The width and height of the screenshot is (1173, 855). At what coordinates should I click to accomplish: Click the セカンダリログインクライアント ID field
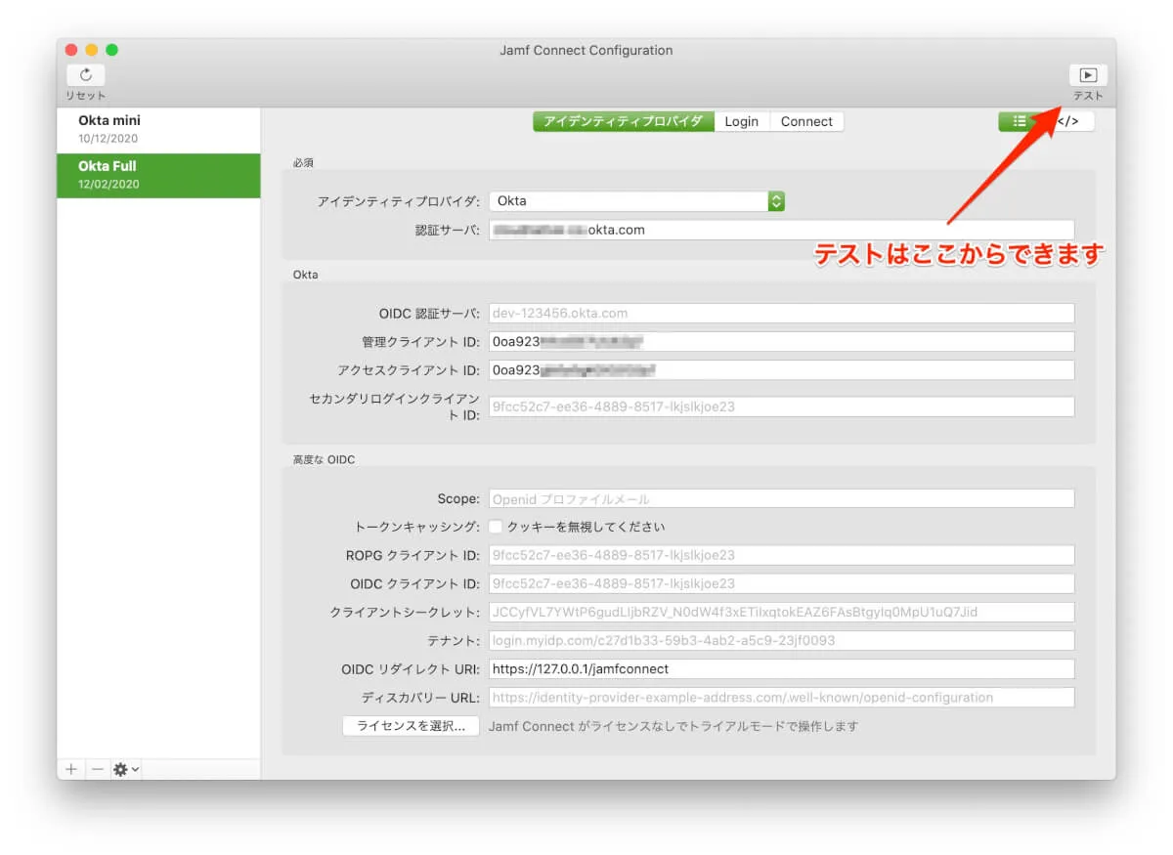click(781, 406)
